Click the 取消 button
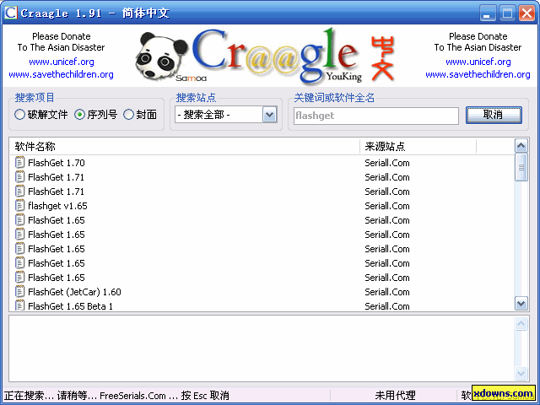The image size is (540, 405). click(x=494, y=115)
